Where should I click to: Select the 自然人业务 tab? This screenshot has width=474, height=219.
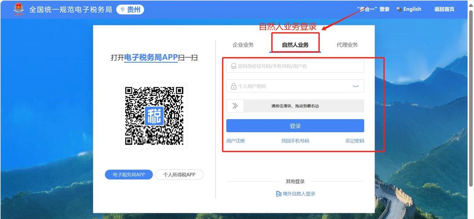295,45
